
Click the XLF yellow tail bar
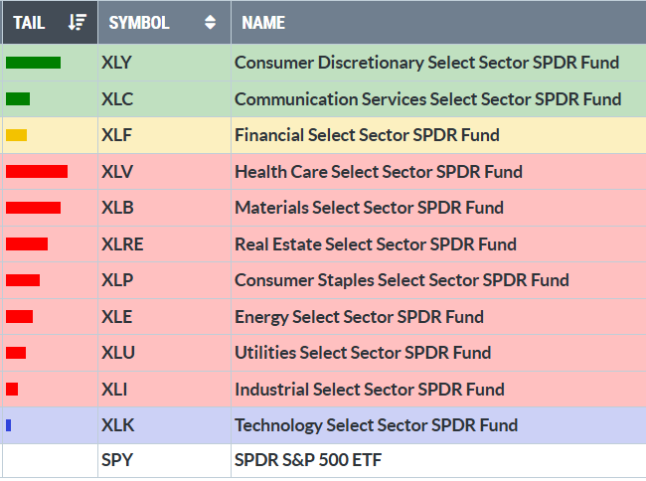point(16,135)
